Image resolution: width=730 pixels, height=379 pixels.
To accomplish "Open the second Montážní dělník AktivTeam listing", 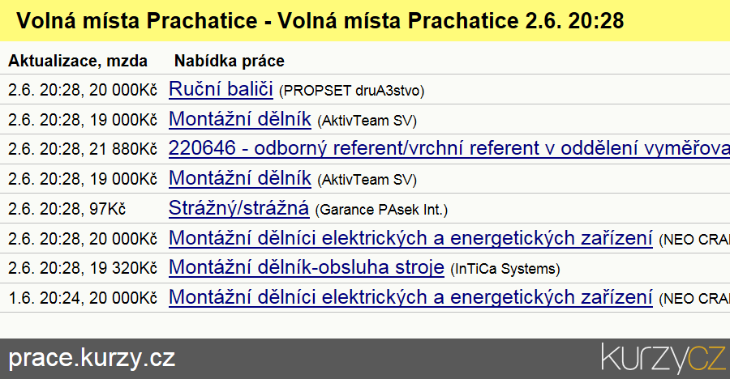I will tap(240, 179).
